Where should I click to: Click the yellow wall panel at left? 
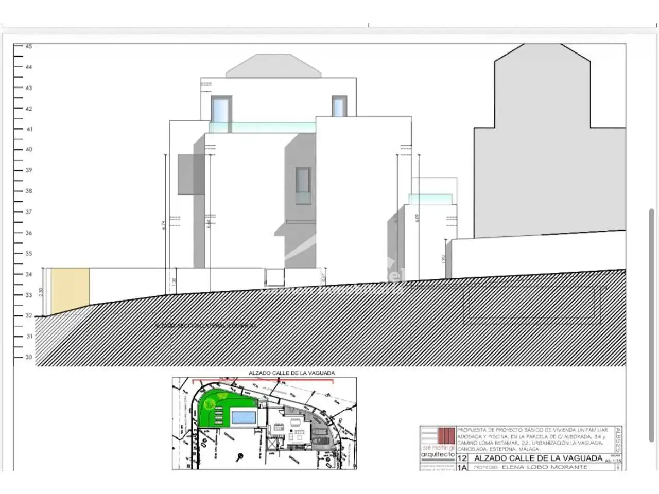pos(71,290)
